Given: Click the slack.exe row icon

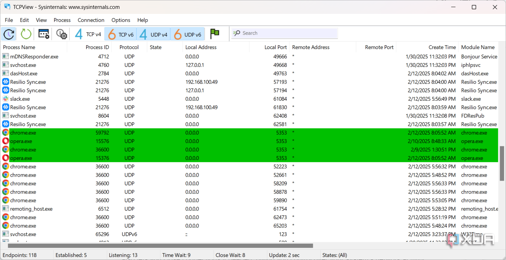Looking at the screenshot, I should [x=5, y=99].
